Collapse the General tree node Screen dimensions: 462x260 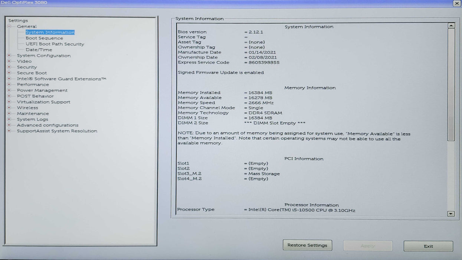point(9,26)
